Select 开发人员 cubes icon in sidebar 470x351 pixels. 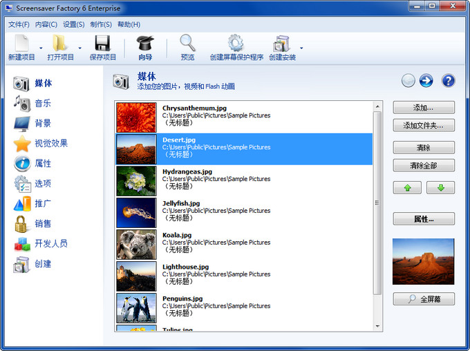point(22,244)
